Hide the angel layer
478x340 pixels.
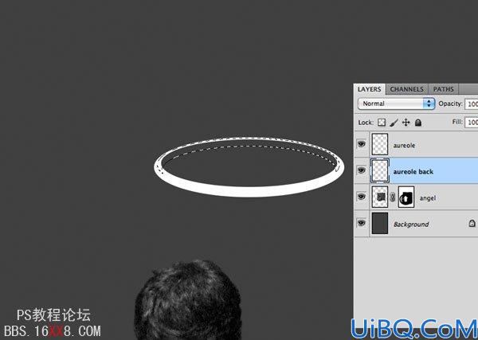361,197
